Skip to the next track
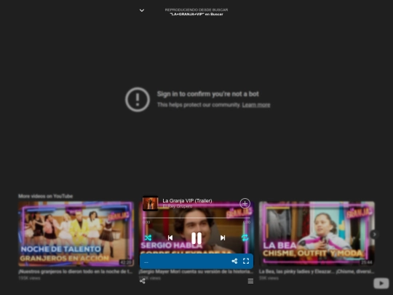393x295 pixels. pos(223,237)
